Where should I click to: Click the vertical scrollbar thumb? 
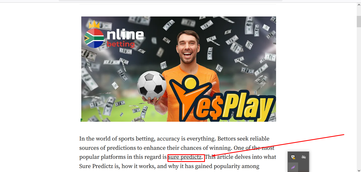click(x=359, y=21)
